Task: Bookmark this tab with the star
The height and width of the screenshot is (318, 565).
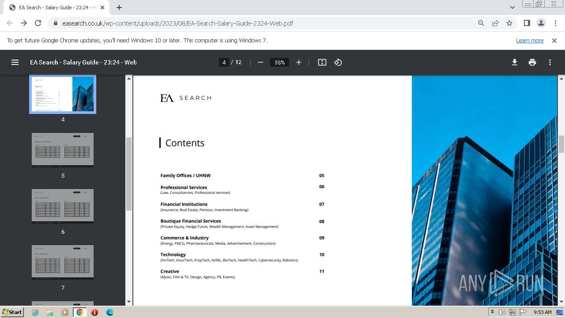Action: point(509,23)
